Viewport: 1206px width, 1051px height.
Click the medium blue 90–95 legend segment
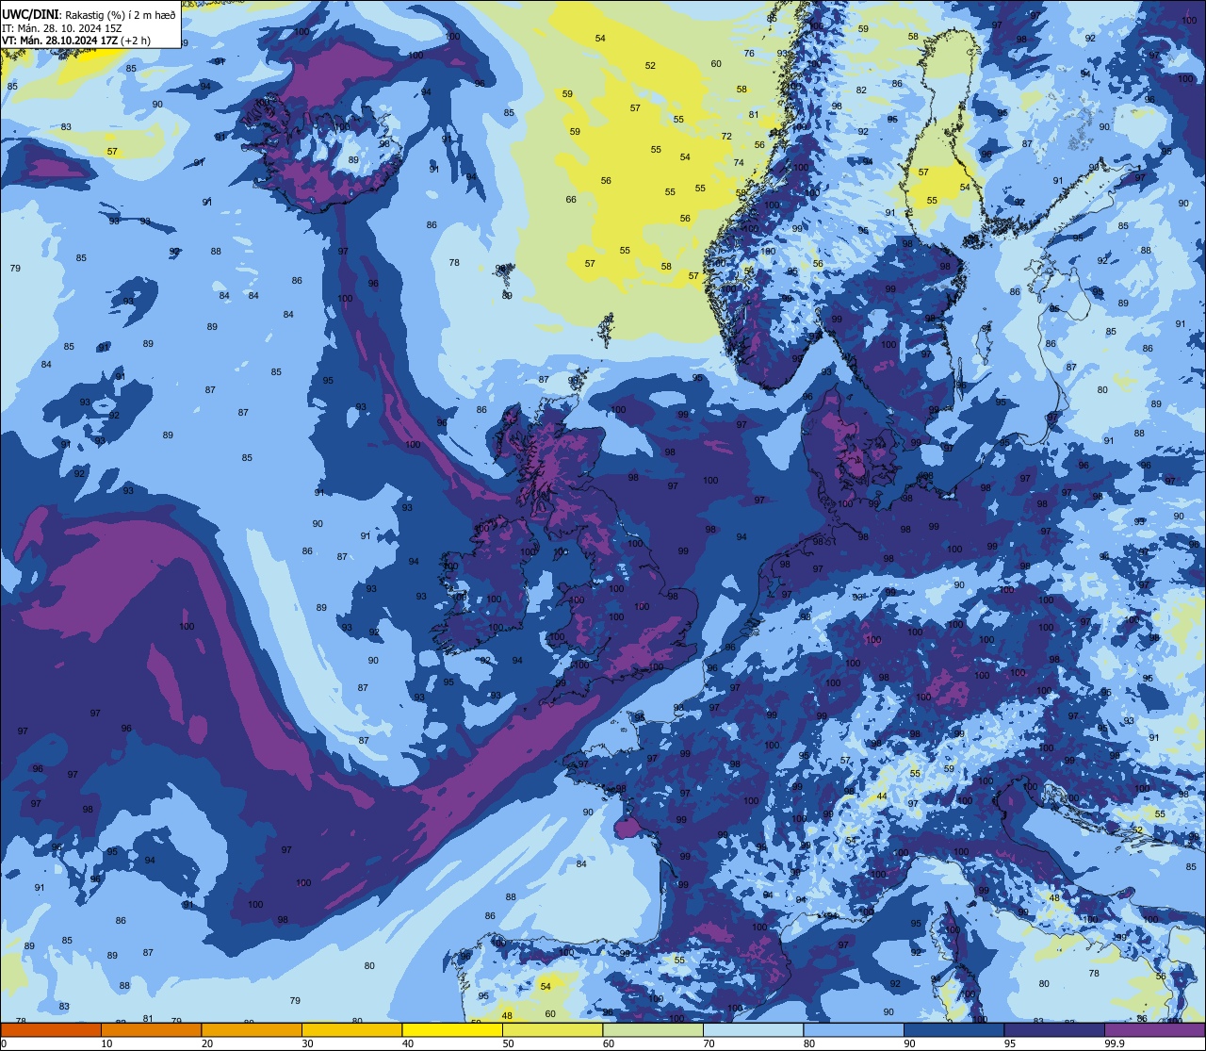click(953, 1029)
